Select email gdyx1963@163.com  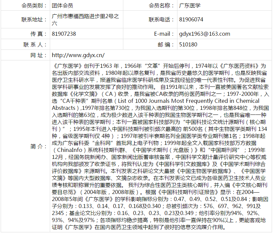(204, 34)
